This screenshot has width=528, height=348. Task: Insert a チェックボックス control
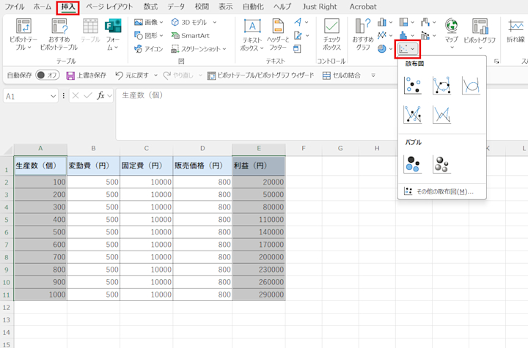331,34
